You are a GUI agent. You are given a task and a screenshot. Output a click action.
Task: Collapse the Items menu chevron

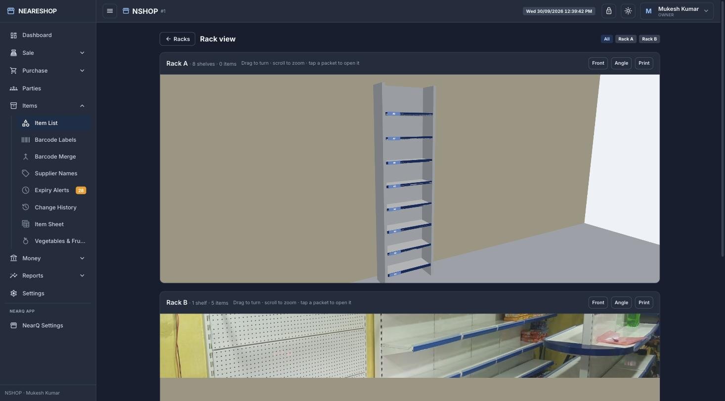[82, 106]
